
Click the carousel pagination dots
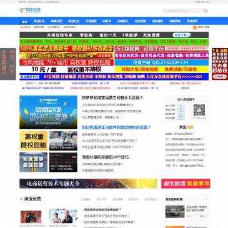pos(48,127)
